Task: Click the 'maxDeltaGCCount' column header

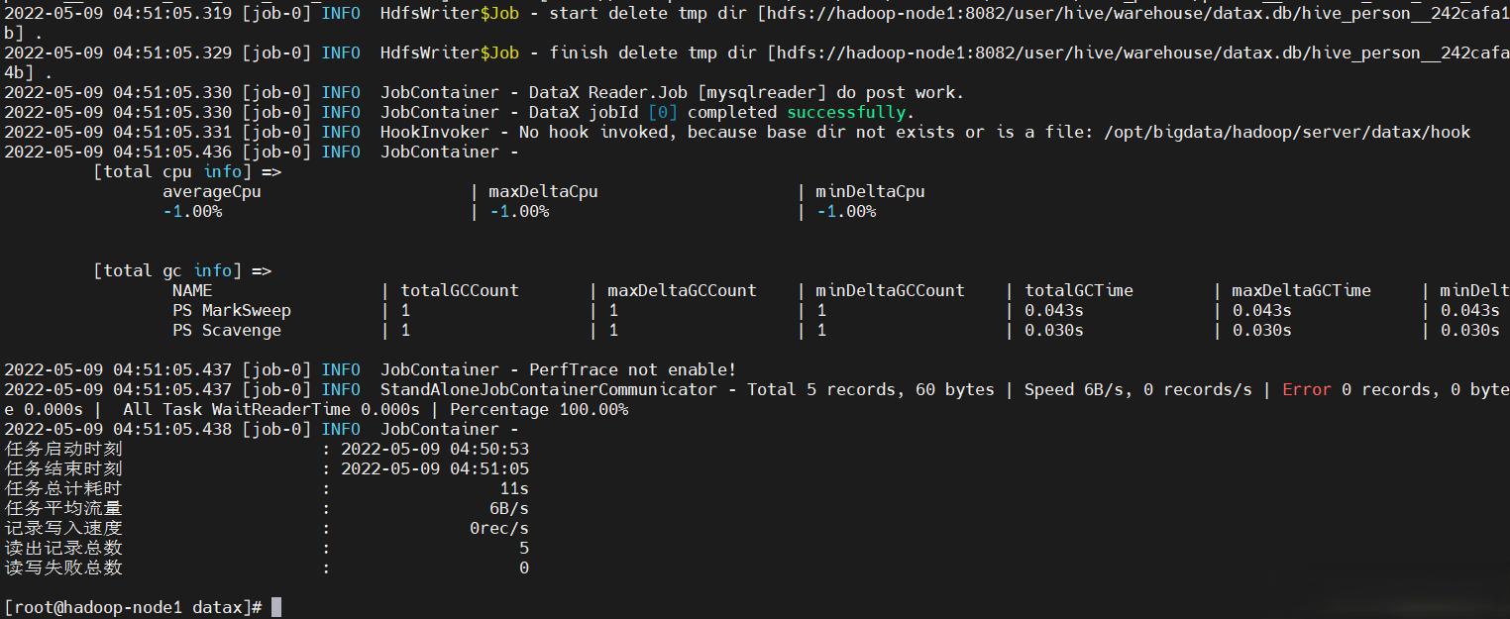Action: (x=682, y=290)
